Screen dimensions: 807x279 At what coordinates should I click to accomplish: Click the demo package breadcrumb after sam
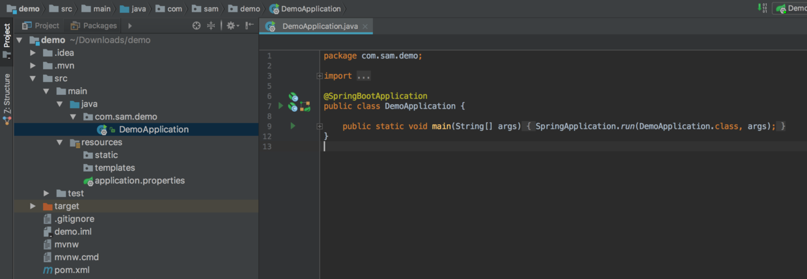[x=243, y=8]
